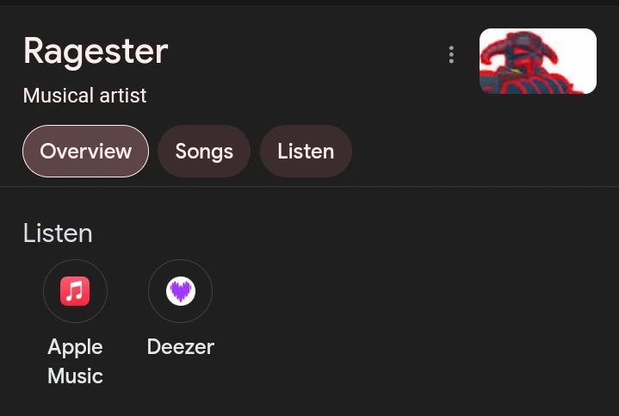The height and width of the screenshot is (416, 619).
Task: Click the "Listen" section heading
Action: (58, 233)
